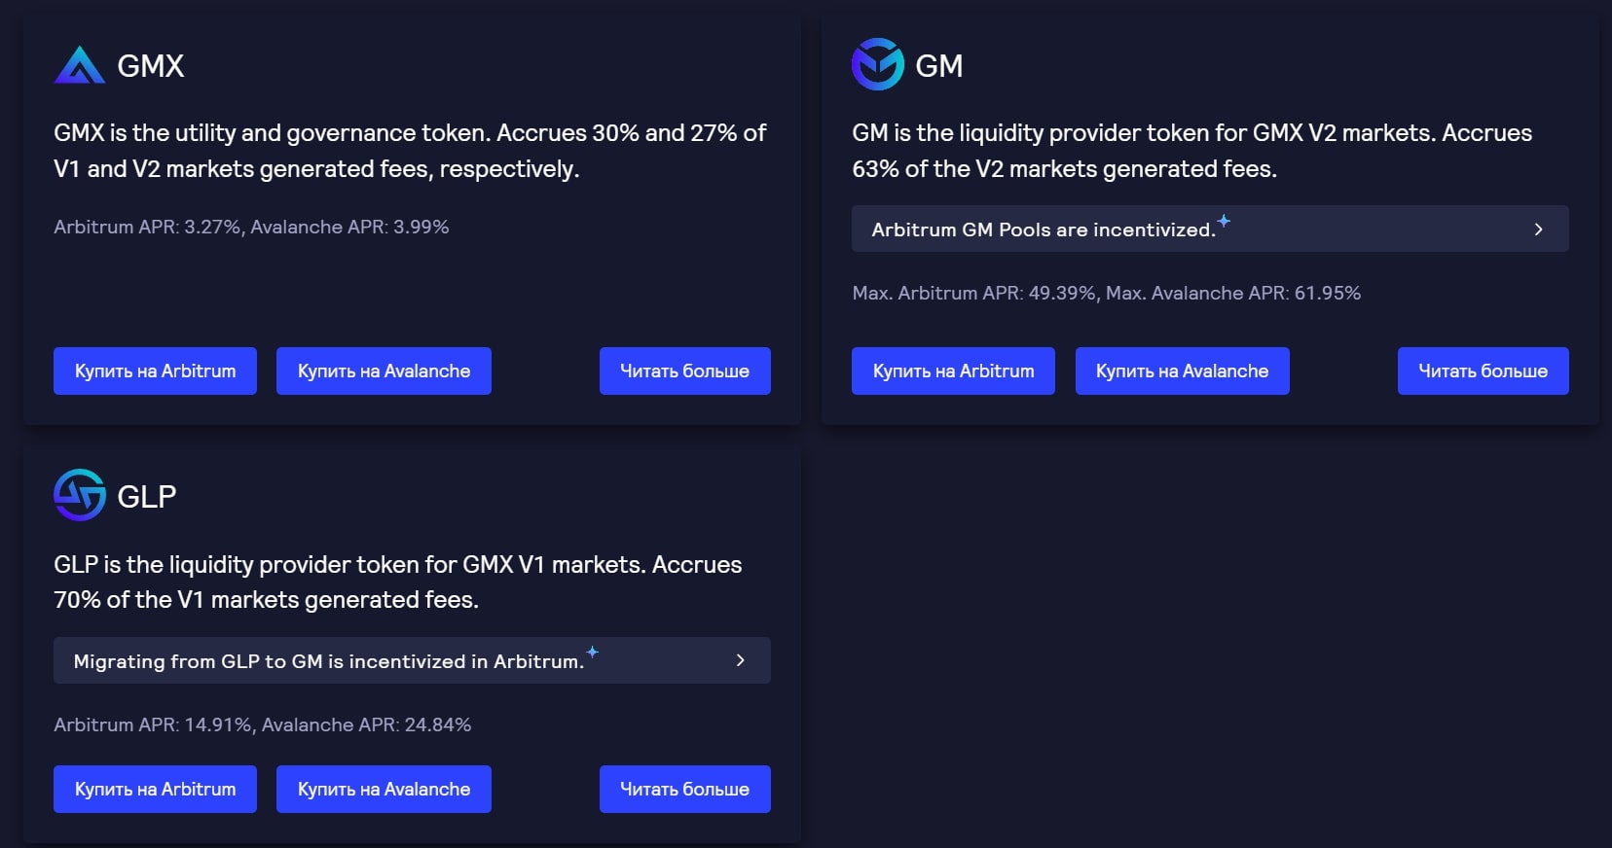This screenshot has width=1612, height=848.
Task: Click the GM card title text
Action: tap(939, 65)
